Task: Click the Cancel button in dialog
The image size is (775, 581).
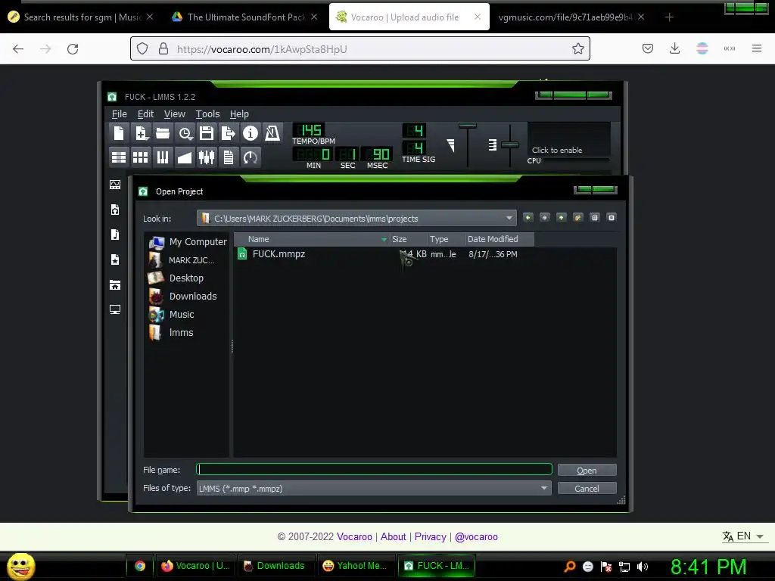Action: 587,489
